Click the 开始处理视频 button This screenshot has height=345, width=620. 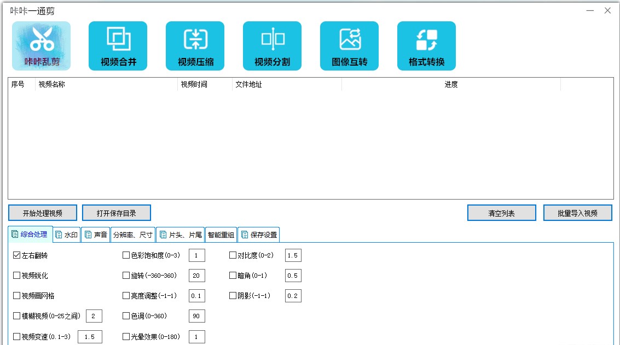click(x=43, y=213)
